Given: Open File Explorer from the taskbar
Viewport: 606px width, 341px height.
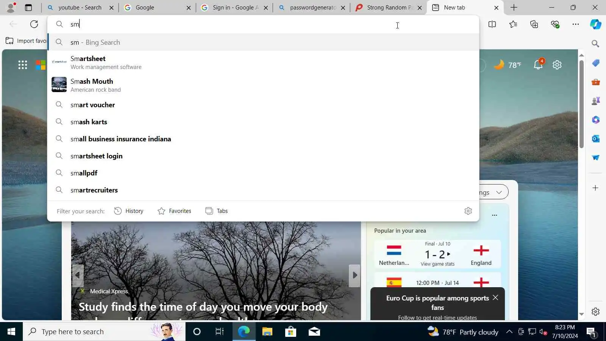Looking at the screenshot, I should (267, 332).
